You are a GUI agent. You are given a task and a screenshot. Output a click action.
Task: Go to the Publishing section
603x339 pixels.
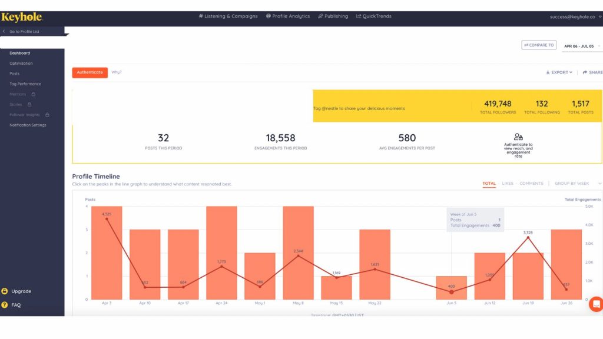(x=333, y=16)
